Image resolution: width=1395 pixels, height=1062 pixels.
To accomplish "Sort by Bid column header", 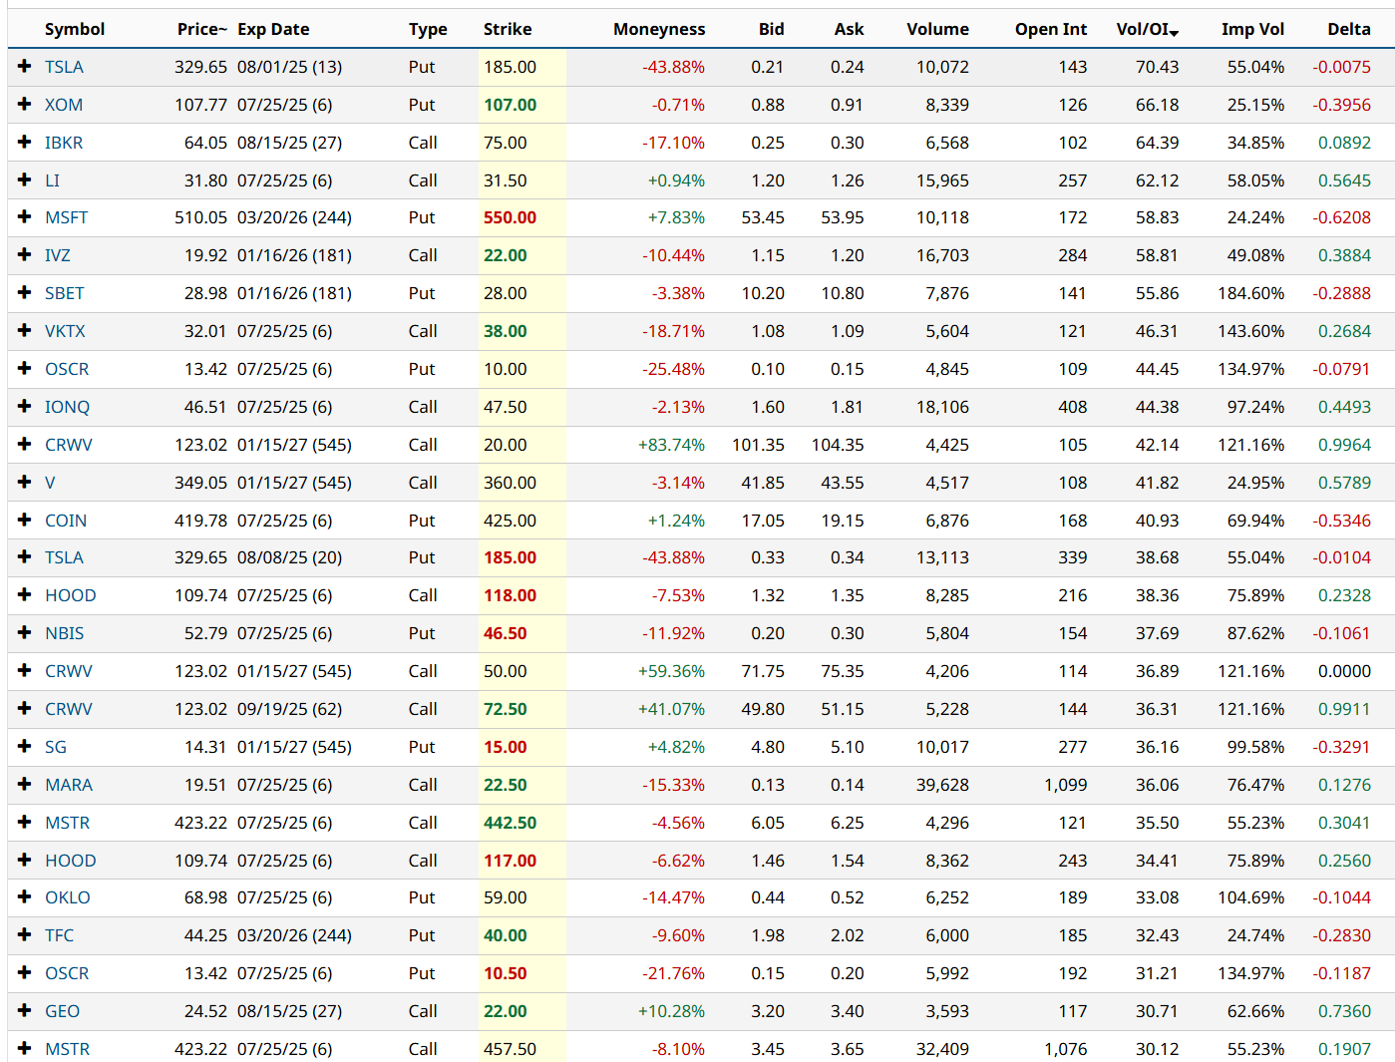I will [x=772, y=29].
